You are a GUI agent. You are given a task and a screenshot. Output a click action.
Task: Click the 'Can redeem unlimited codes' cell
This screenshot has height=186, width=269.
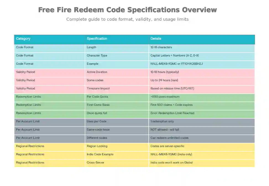[169, 138]
